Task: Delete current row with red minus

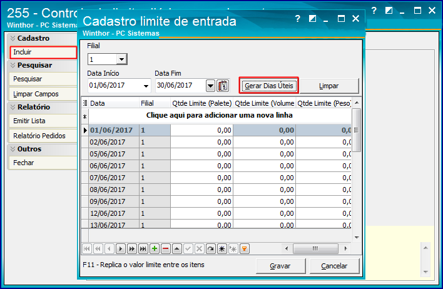Action: click(x=166, y=249)
